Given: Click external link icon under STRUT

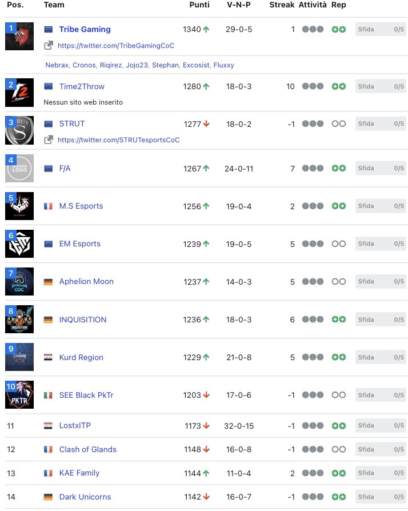Looking at the screenshot, I should pos(49,140).
